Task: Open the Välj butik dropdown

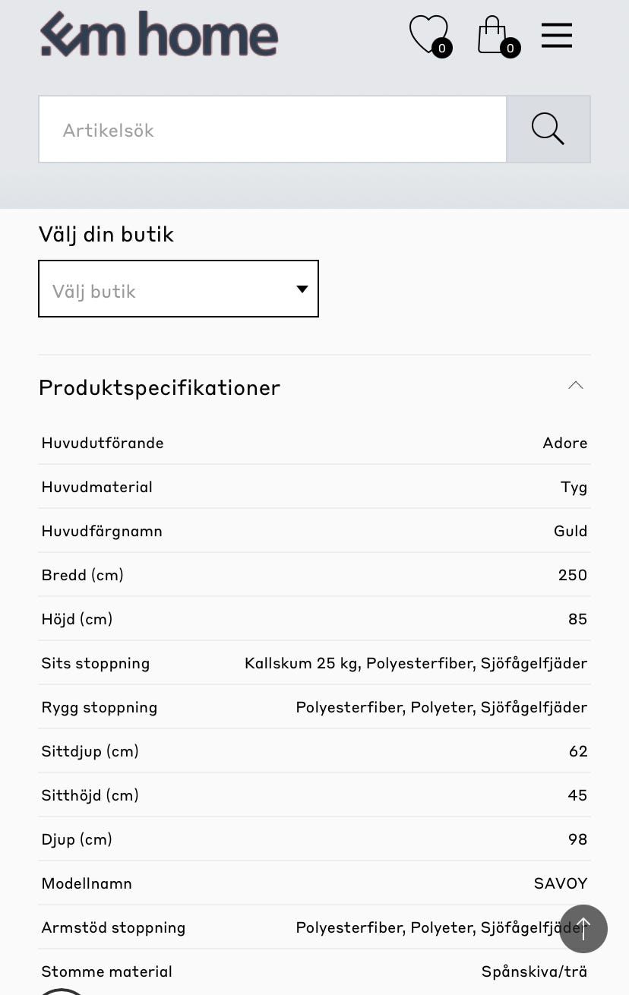Action: click(178, 289)
